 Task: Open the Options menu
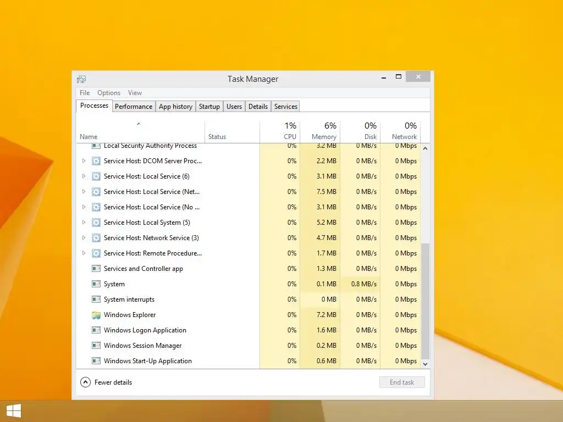pyautogui.click(x=109, y=92)
